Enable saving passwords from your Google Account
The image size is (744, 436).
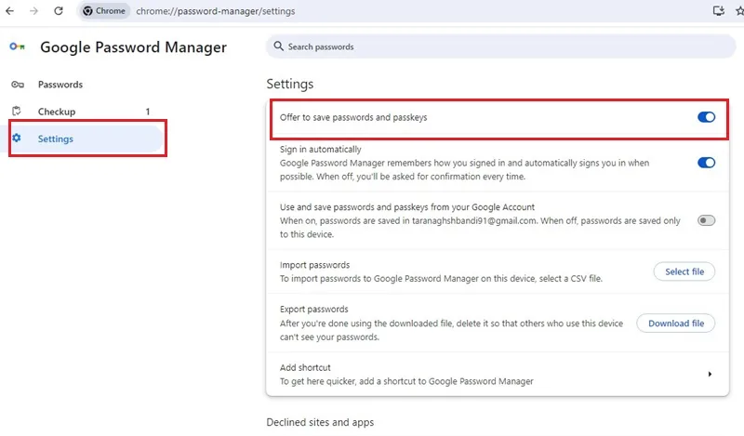[x=706, y=220]
